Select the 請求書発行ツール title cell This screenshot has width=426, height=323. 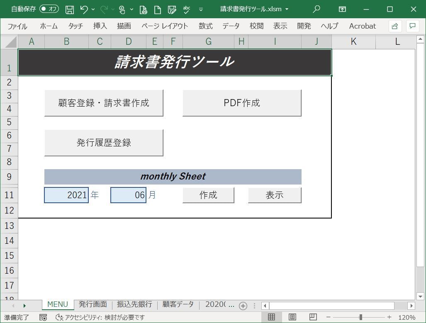point(175,63)
